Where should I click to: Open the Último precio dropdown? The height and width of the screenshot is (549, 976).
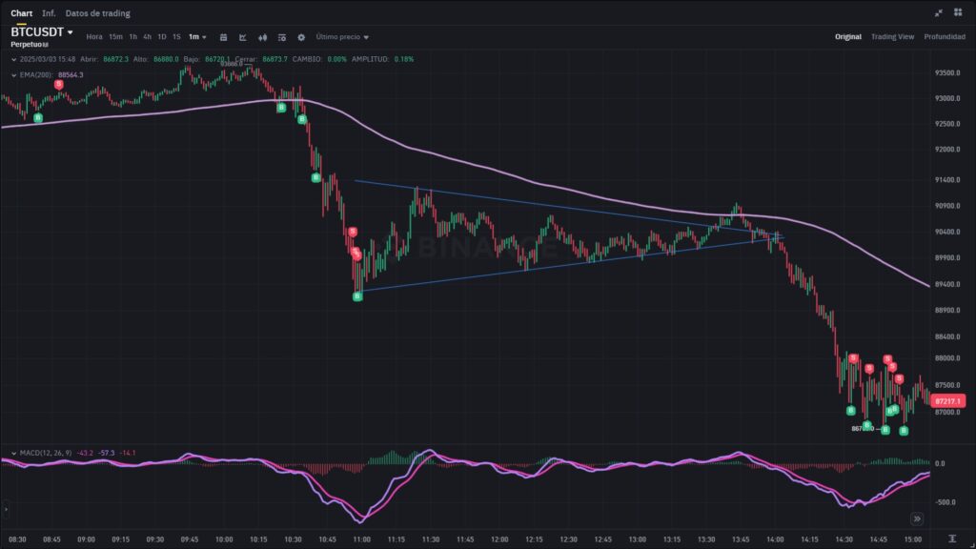(342, 37)
